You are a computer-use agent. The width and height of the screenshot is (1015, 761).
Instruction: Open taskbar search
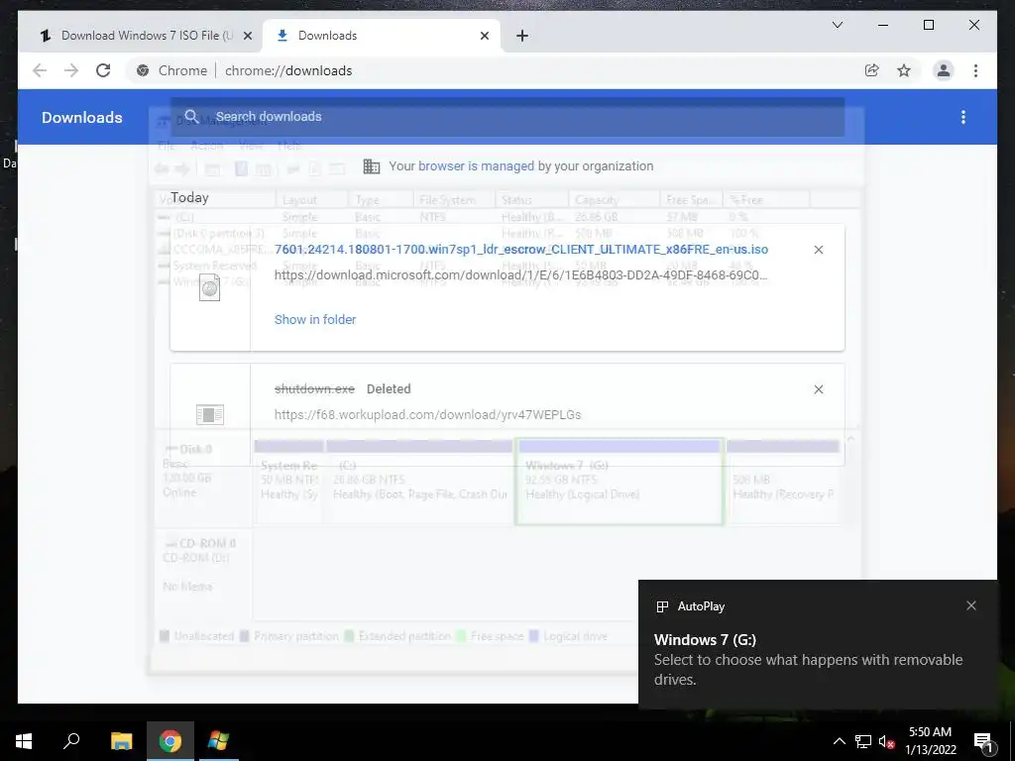coord(71,741)
